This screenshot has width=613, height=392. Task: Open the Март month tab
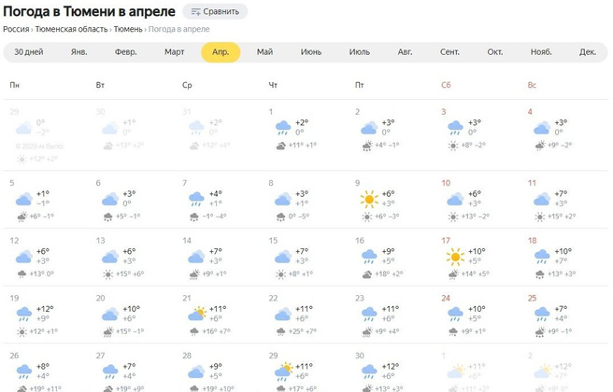click(175, 52)
